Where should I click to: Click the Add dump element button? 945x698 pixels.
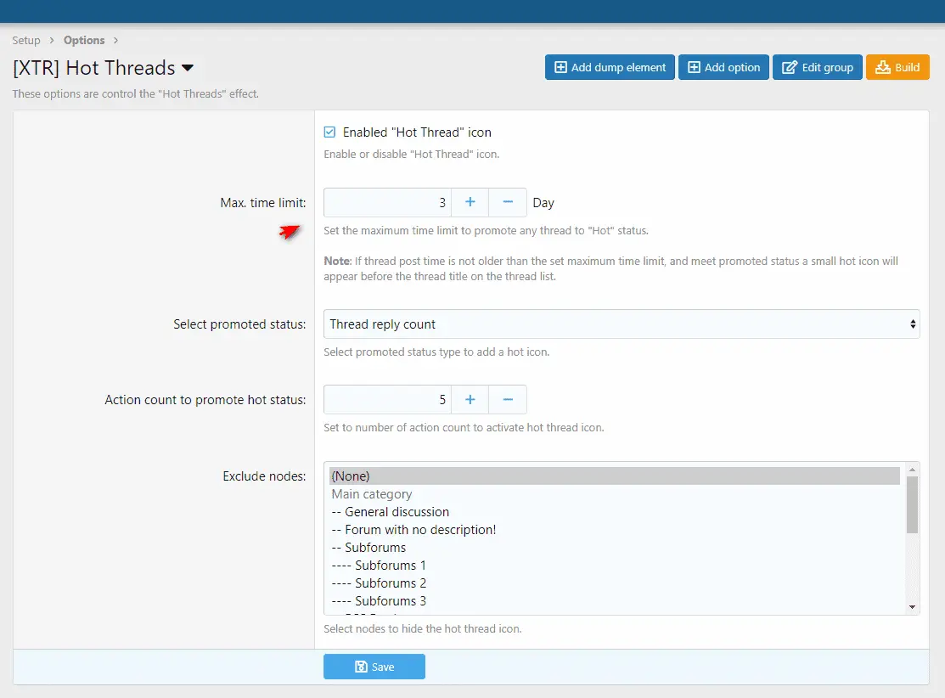(x=610, y=67)
